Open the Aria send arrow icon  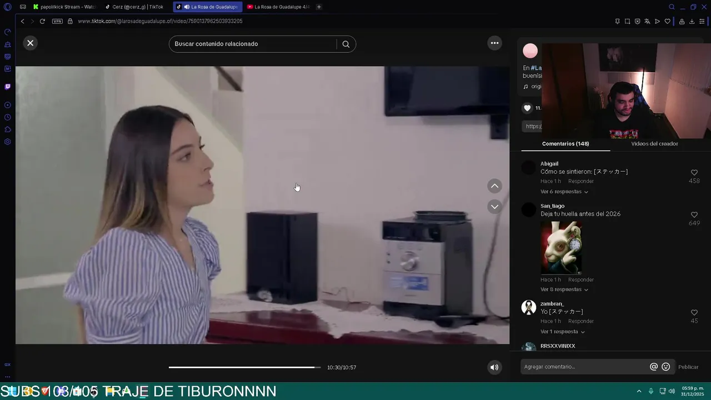point(657,21)
